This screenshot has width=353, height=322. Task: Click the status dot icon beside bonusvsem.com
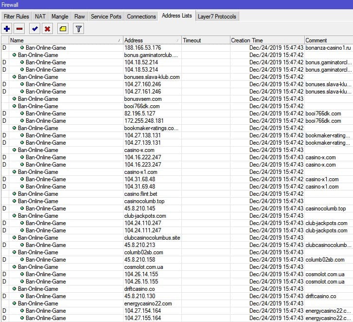(14, 99)
